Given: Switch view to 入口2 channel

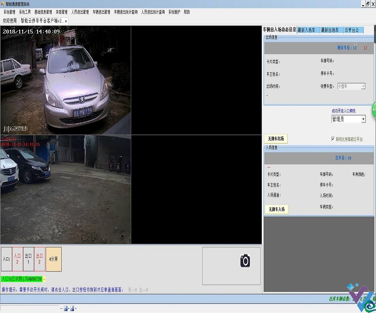Looking at the screenshot, I should click(17, 259).
